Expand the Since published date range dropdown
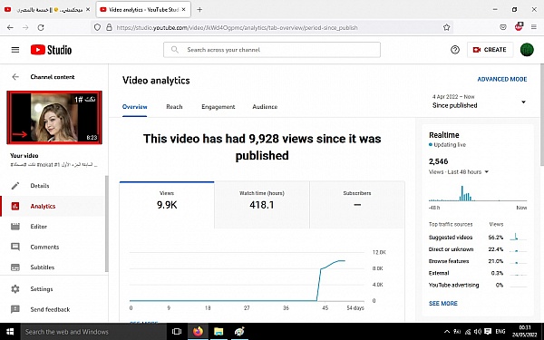The image size is (544, 340). click(x=479, y=102)
